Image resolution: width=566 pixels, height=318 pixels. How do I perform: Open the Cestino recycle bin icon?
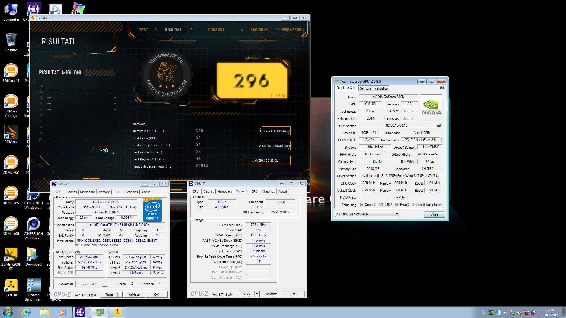[x=11, y=43]
